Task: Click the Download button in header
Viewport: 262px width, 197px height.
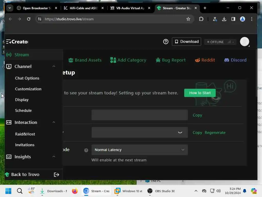Action: [x=187, y=42]
